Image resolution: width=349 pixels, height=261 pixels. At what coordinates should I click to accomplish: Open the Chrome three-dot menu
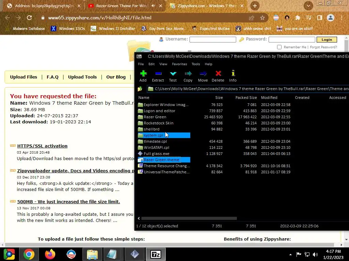342,18
